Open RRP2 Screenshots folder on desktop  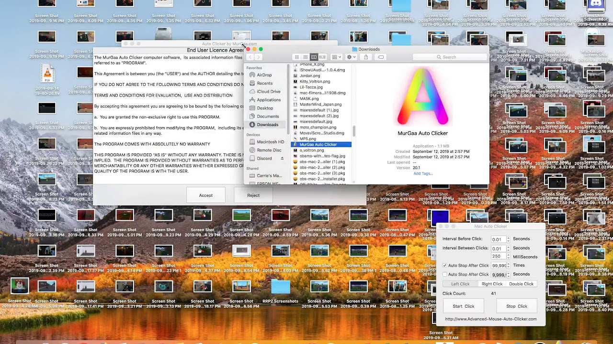point(281,286)
